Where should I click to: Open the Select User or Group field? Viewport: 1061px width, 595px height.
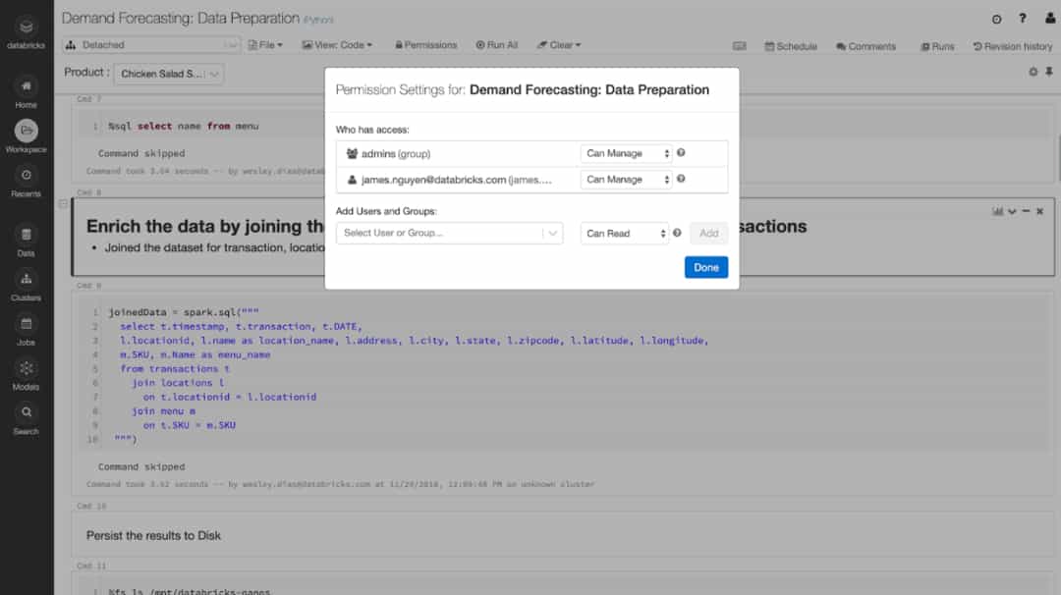(x=449, y=234)
